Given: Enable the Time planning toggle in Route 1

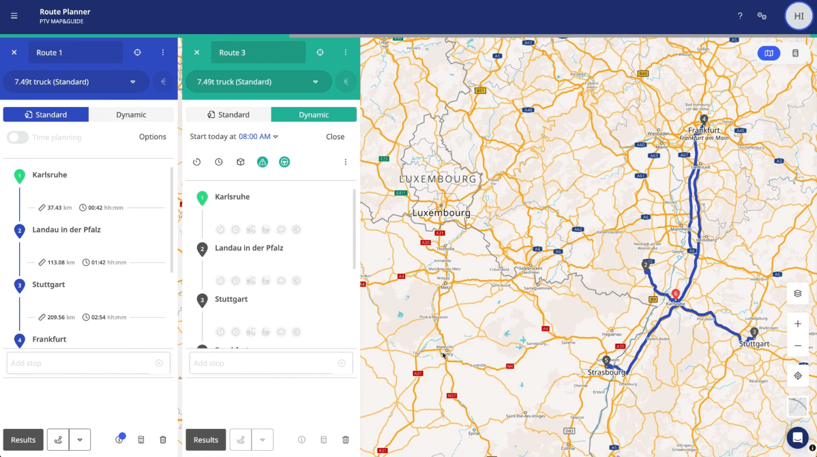Looking at the screenshot, I should pyautogui.click(x=18, y=137).
